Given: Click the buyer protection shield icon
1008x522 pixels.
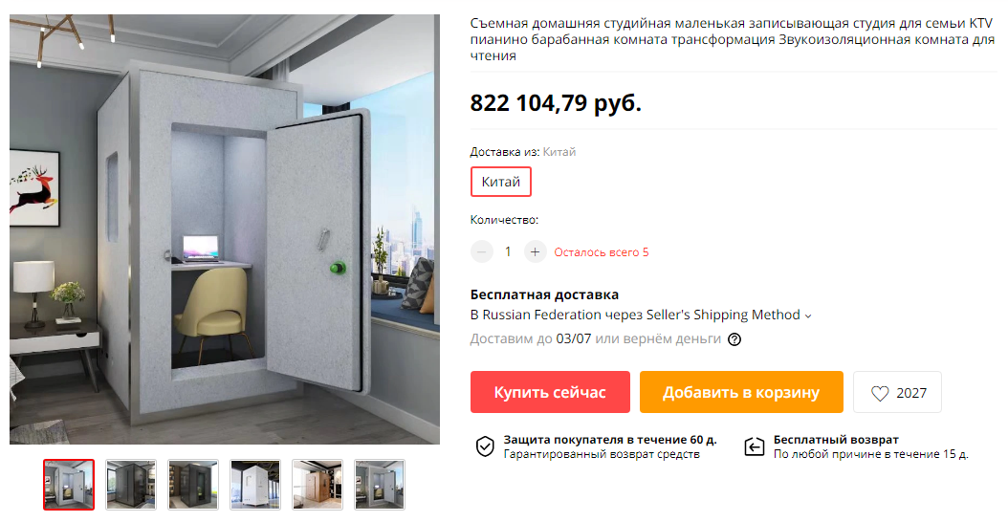Looking at the screenshot, I should 485,446.
